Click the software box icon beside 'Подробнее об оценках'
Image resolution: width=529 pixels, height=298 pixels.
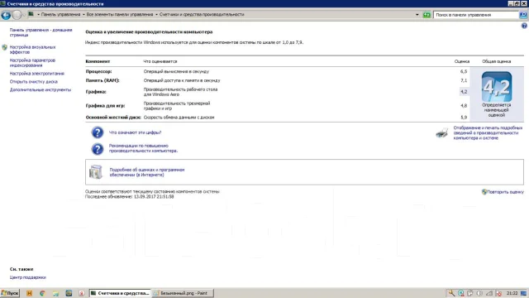[96, 171]
